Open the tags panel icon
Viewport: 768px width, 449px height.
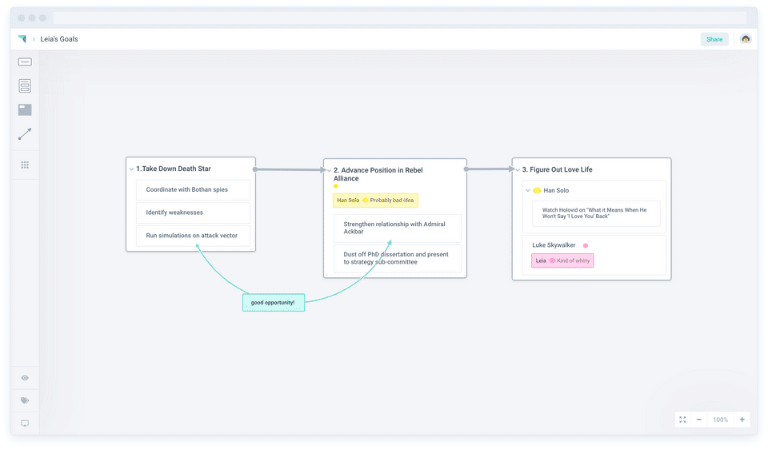click(x=25, y=400)
